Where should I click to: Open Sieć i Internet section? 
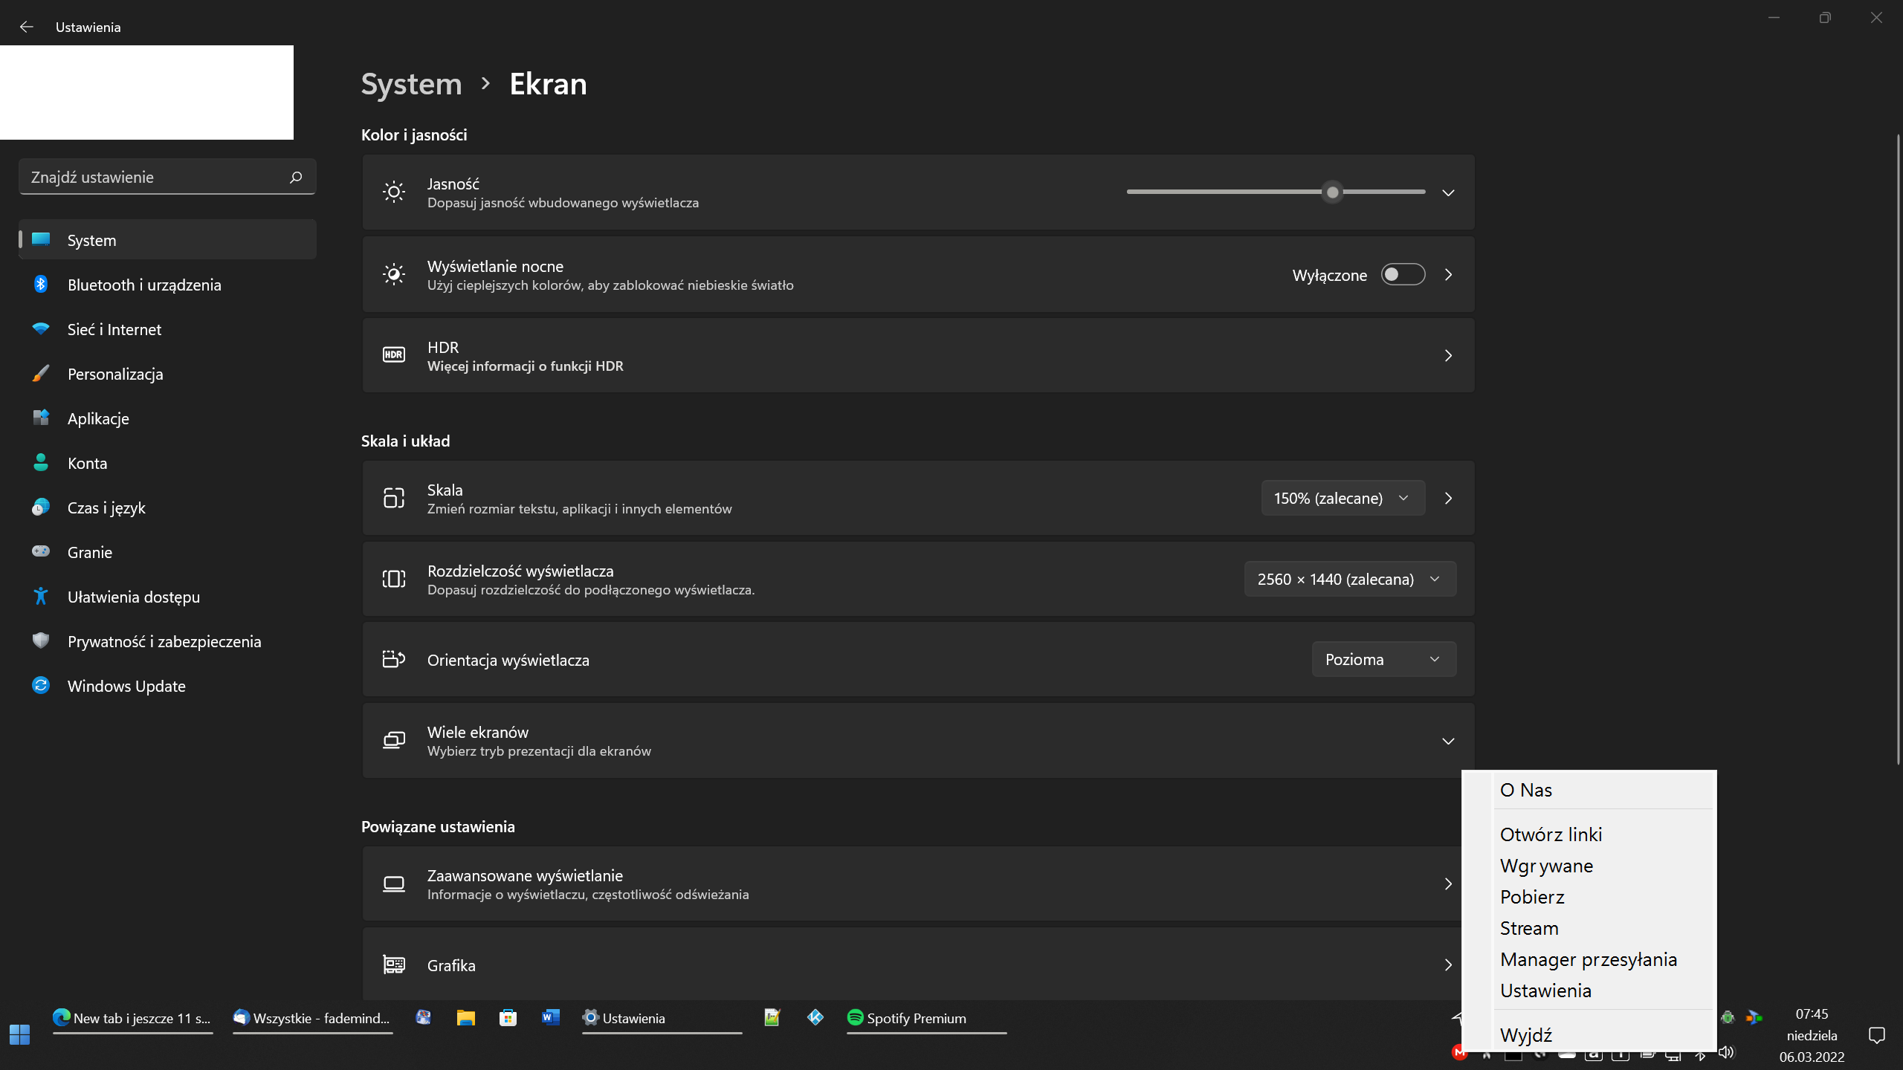[114, 329]
